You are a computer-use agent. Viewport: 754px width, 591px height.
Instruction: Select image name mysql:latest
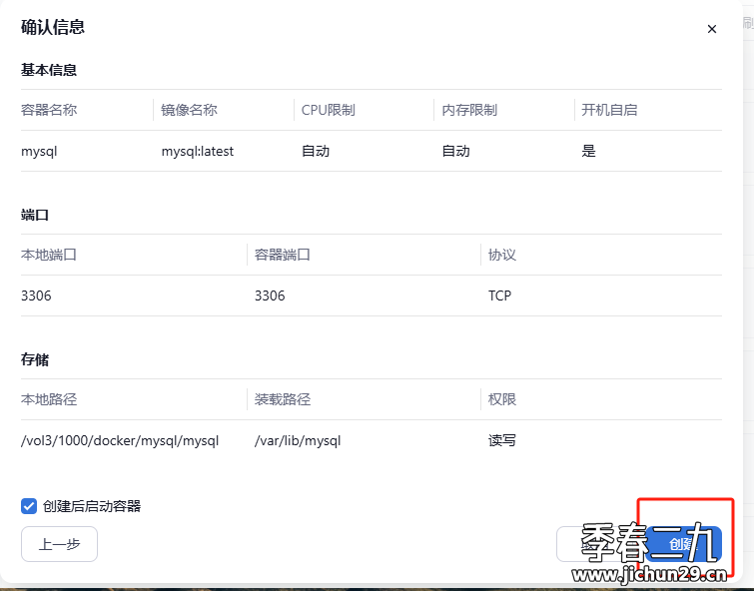(197, 151)
